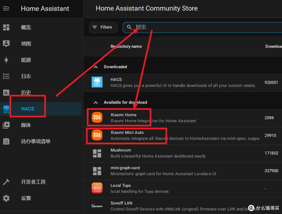The image size is (282, 214).
Task: Click download count 327900
Action: pos(271,171)
